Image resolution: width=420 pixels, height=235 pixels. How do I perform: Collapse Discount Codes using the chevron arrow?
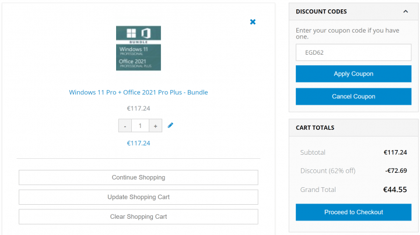[x=405, y=12]
